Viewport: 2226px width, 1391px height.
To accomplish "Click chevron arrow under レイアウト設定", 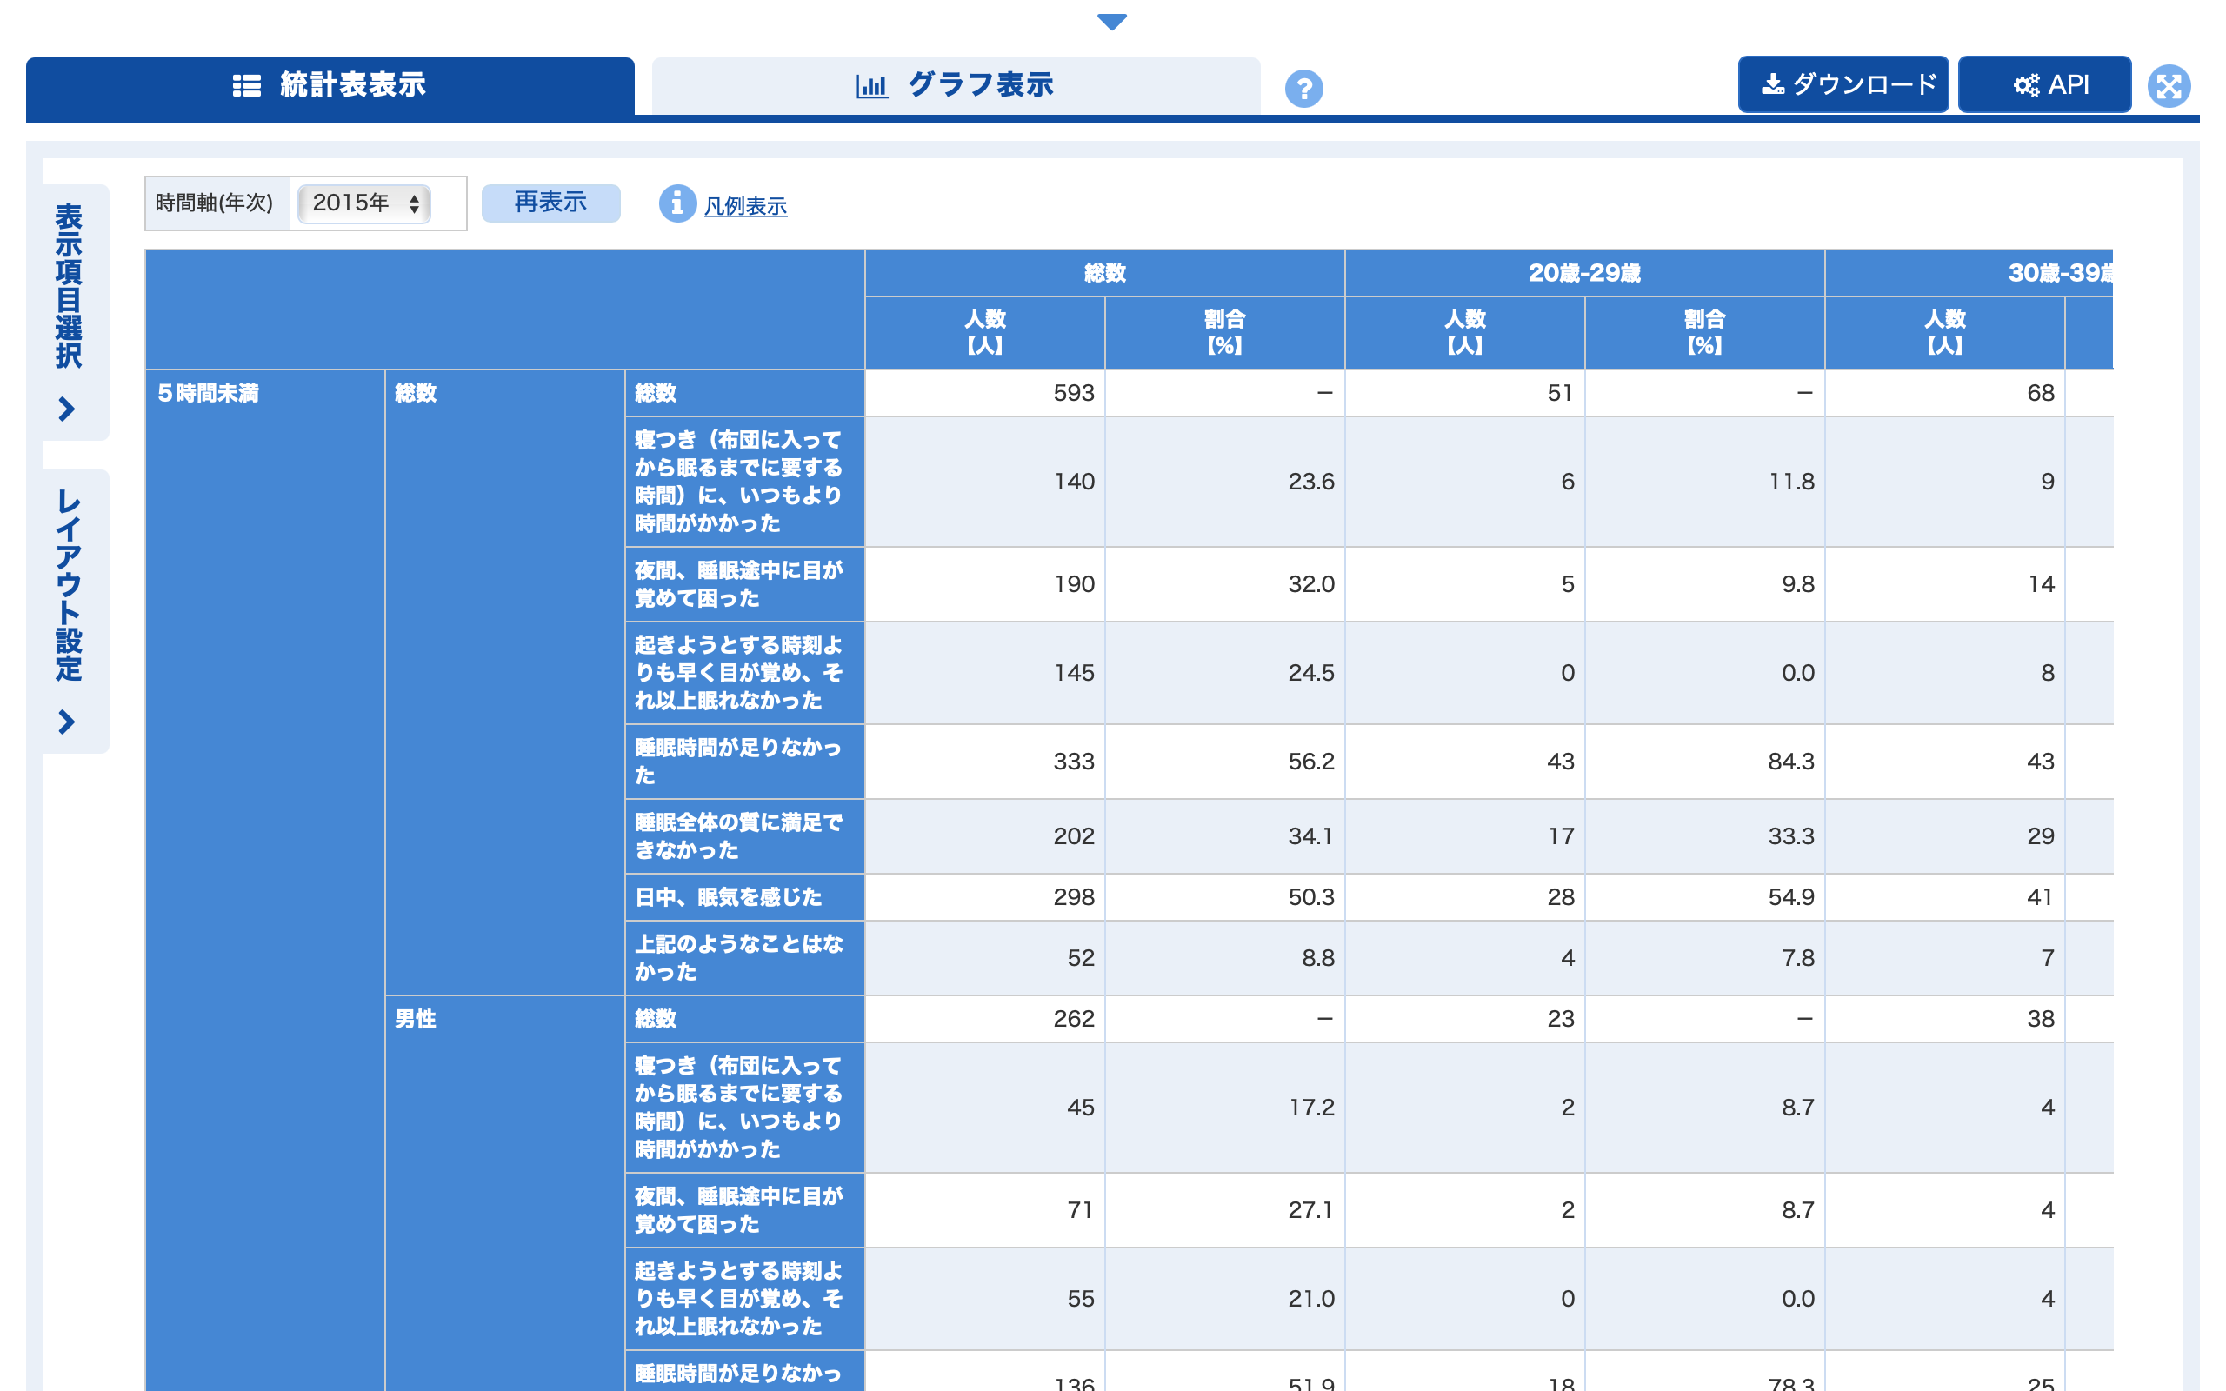I will [x=66, y=722].
